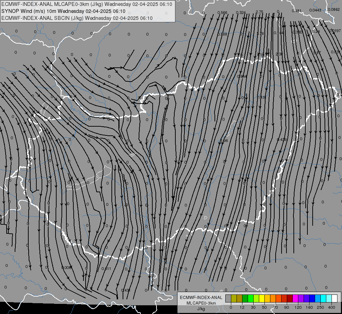Click the amber legend swatch
The height and width of the screenshot is (314, 342).
point(267,298)
